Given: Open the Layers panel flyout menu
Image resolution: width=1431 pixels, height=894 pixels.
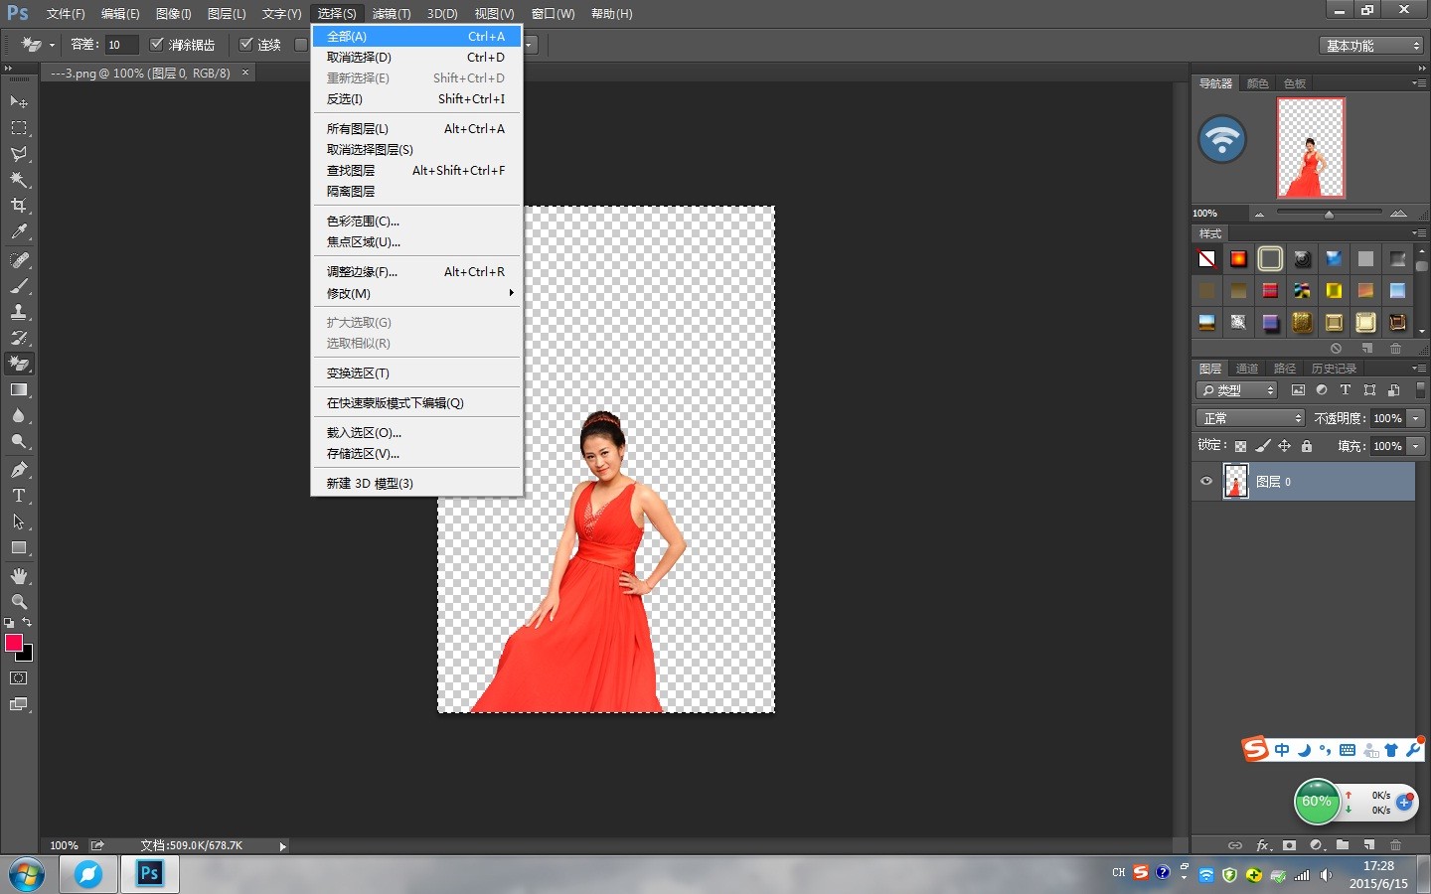Looking at the screenshot, I should pyautogui.click(x=1419, y=369).
